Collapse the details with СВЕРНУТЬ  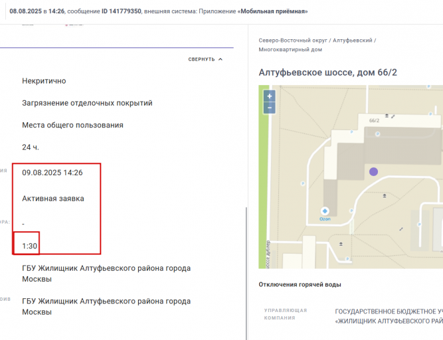pos(205,59)
